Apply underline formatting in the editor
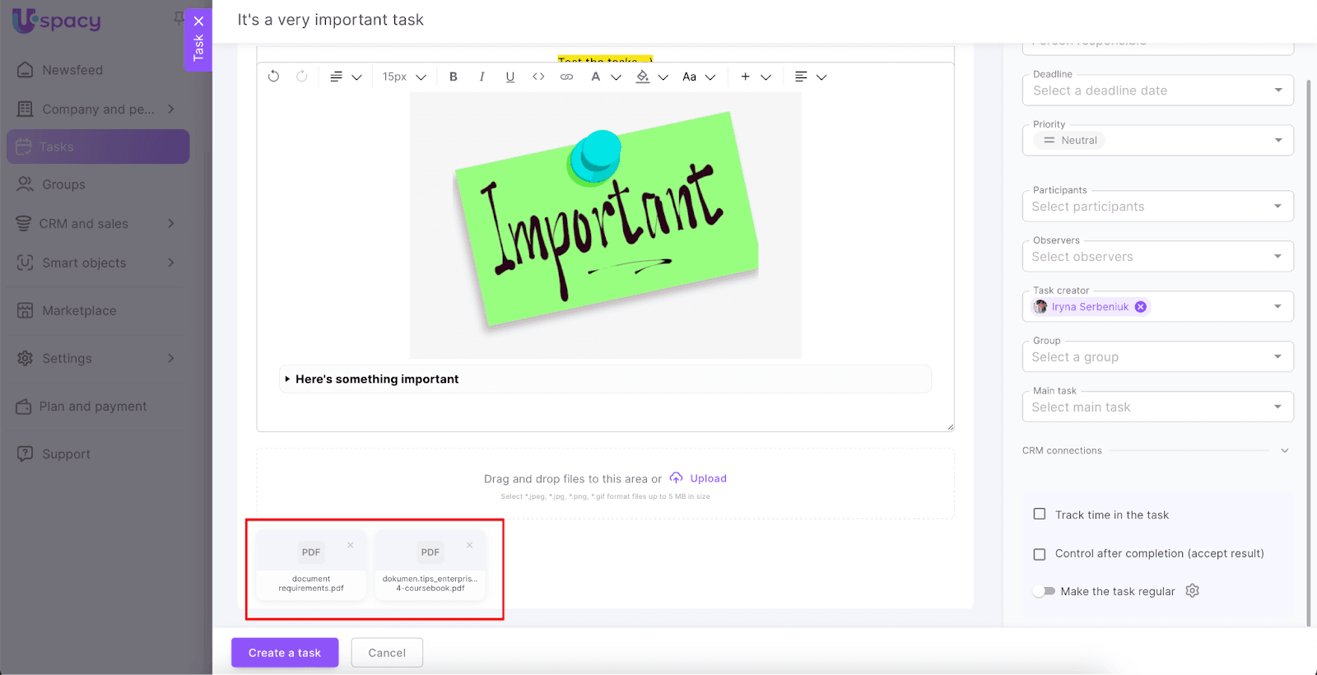The image size is (1317, 675). (510, 77)
